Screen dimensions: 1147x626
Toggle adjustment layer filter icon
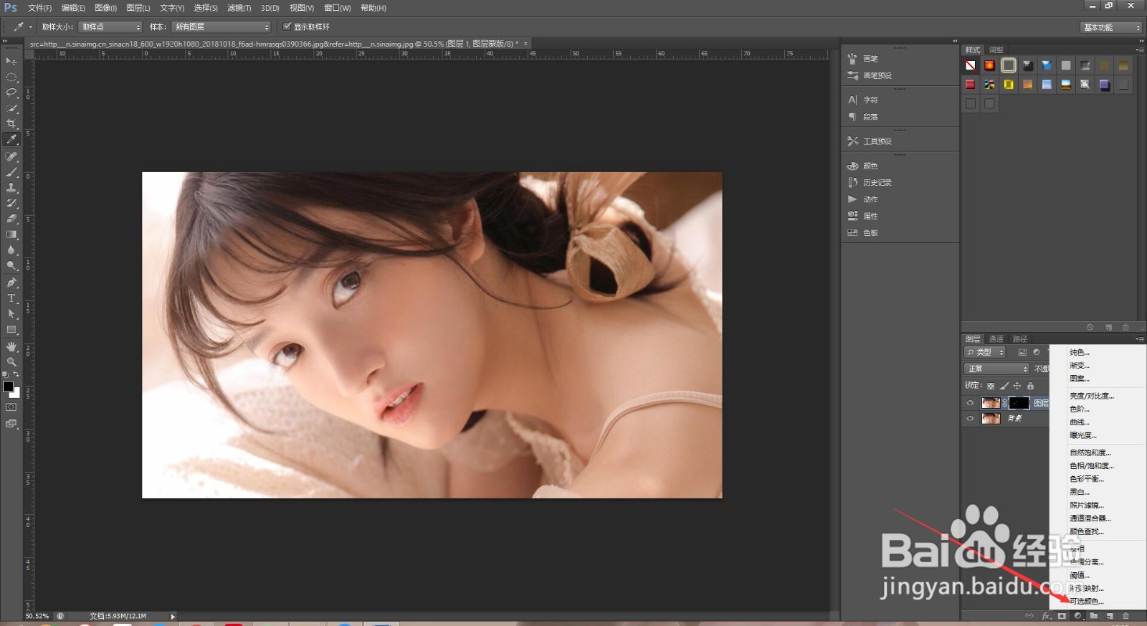[1036, 352]
